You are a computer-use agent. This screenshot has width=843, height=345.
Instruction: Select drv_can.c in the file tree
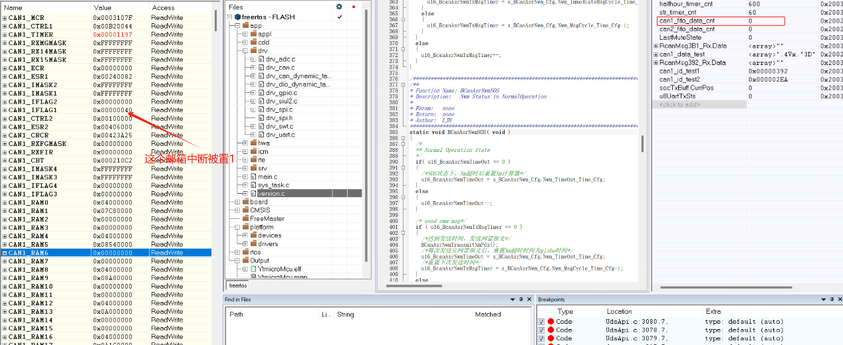coord(280,68)
